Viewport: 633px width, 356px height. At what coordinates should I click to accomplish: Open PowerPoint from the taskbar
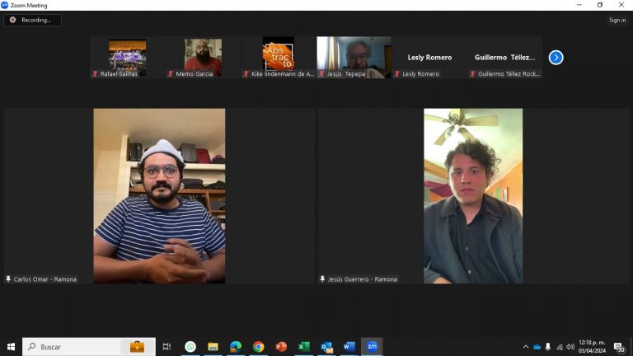[x=281, y=347]
